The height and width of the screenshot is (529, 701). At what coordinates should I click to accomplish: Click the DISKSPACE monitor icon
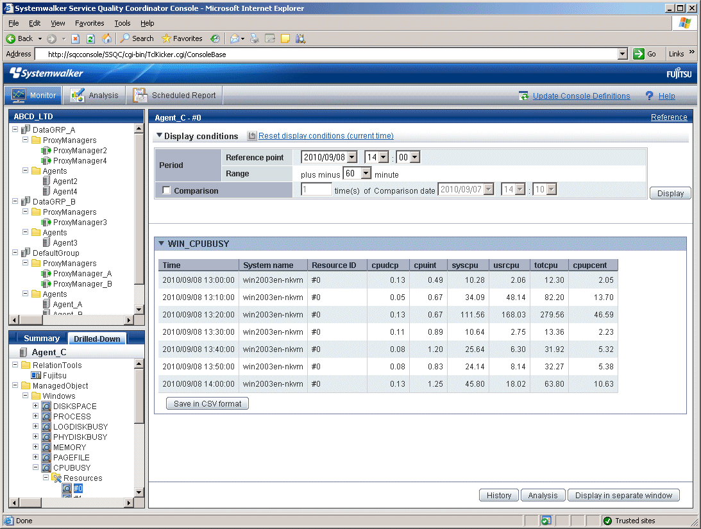click(x=46, y=406)
